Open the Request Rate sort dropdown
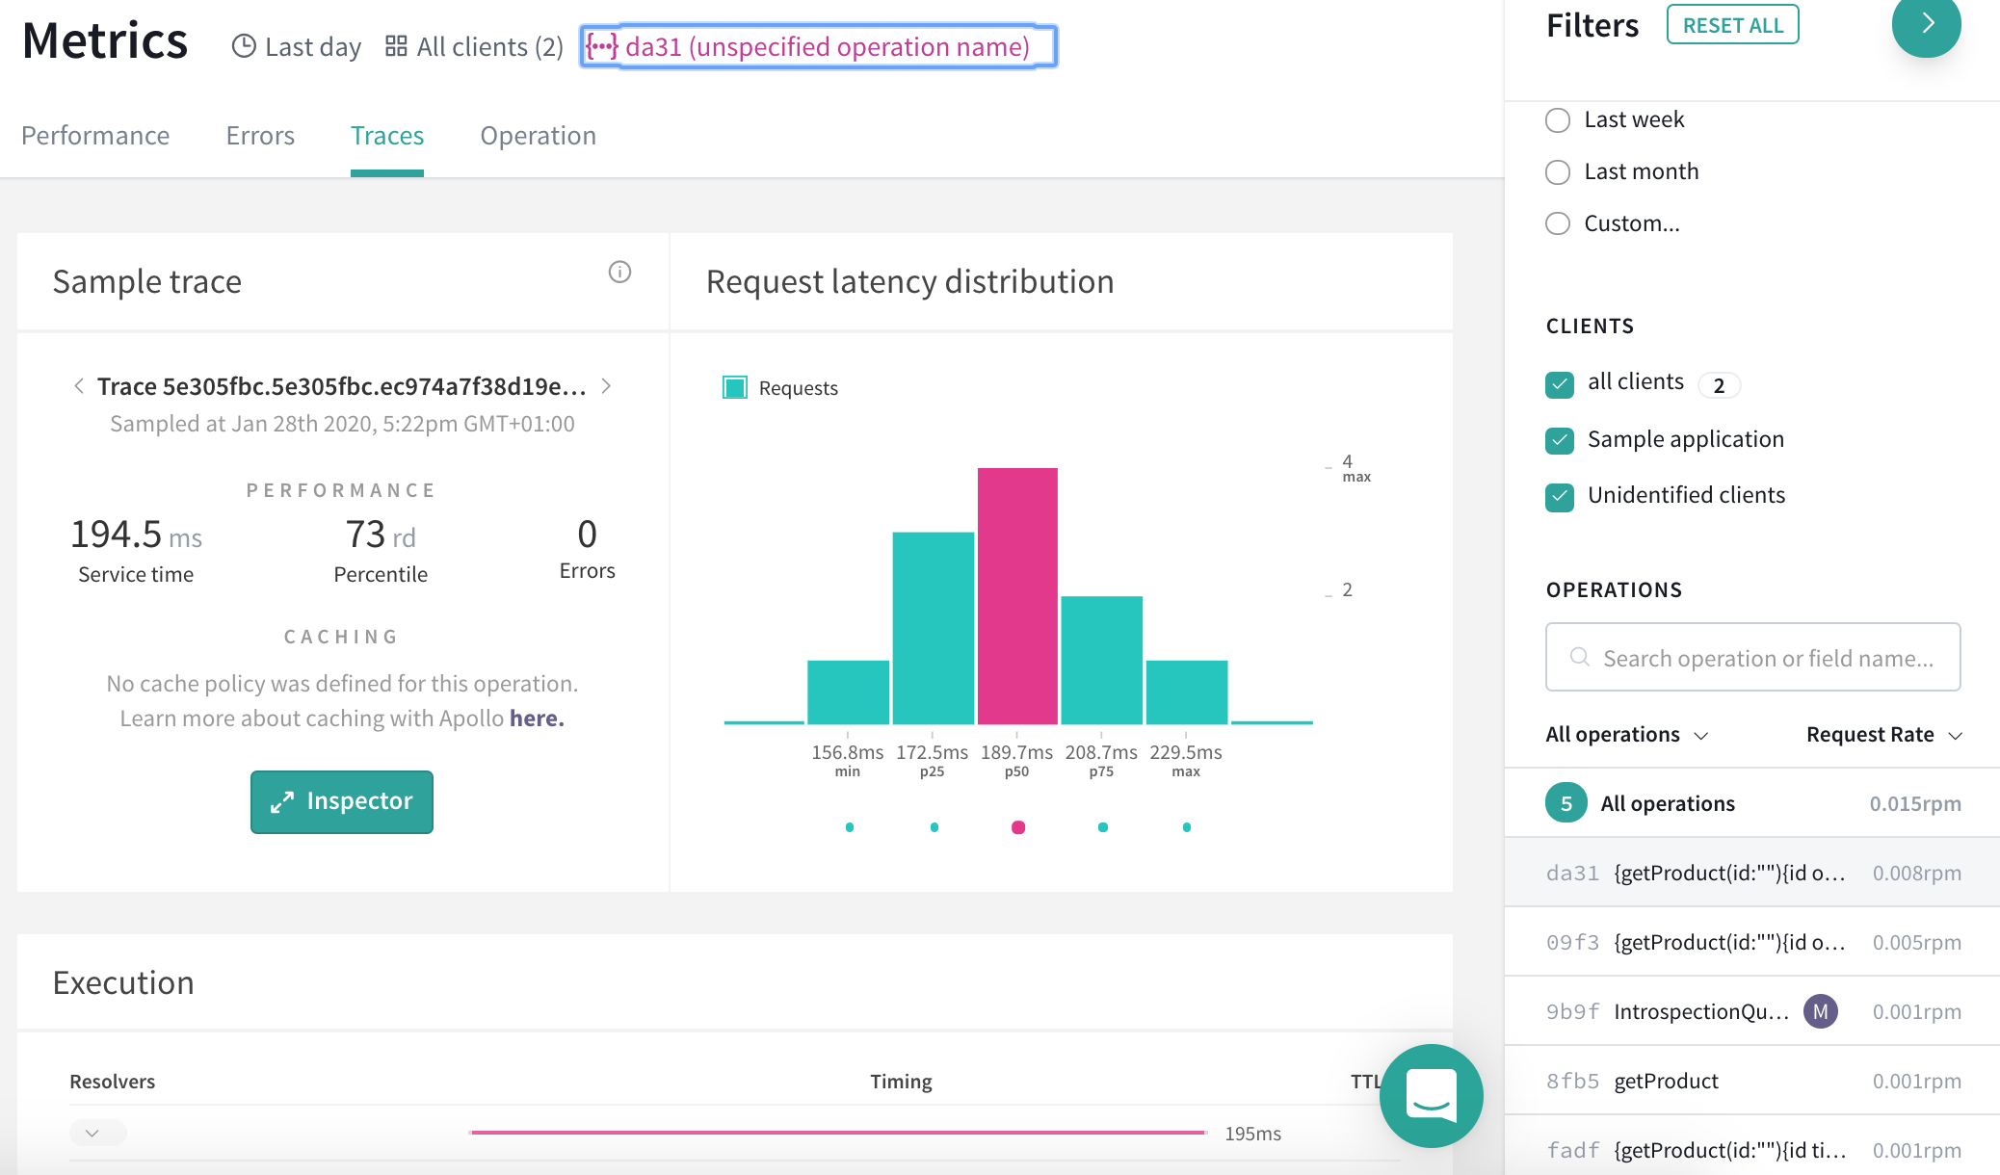 point(1883,735)
